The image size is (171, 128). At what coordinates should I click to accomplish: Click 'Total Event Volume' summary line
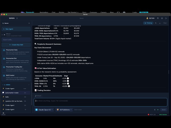coord(53,39)
